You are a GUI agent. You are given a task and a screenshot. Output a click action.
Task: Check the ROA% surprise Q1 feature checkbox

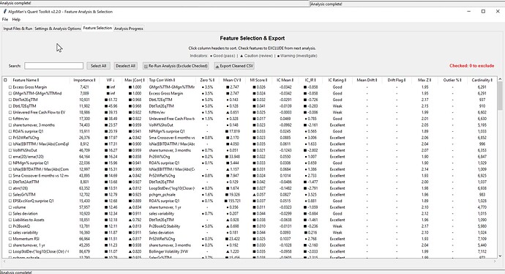(x=10, y=131)
